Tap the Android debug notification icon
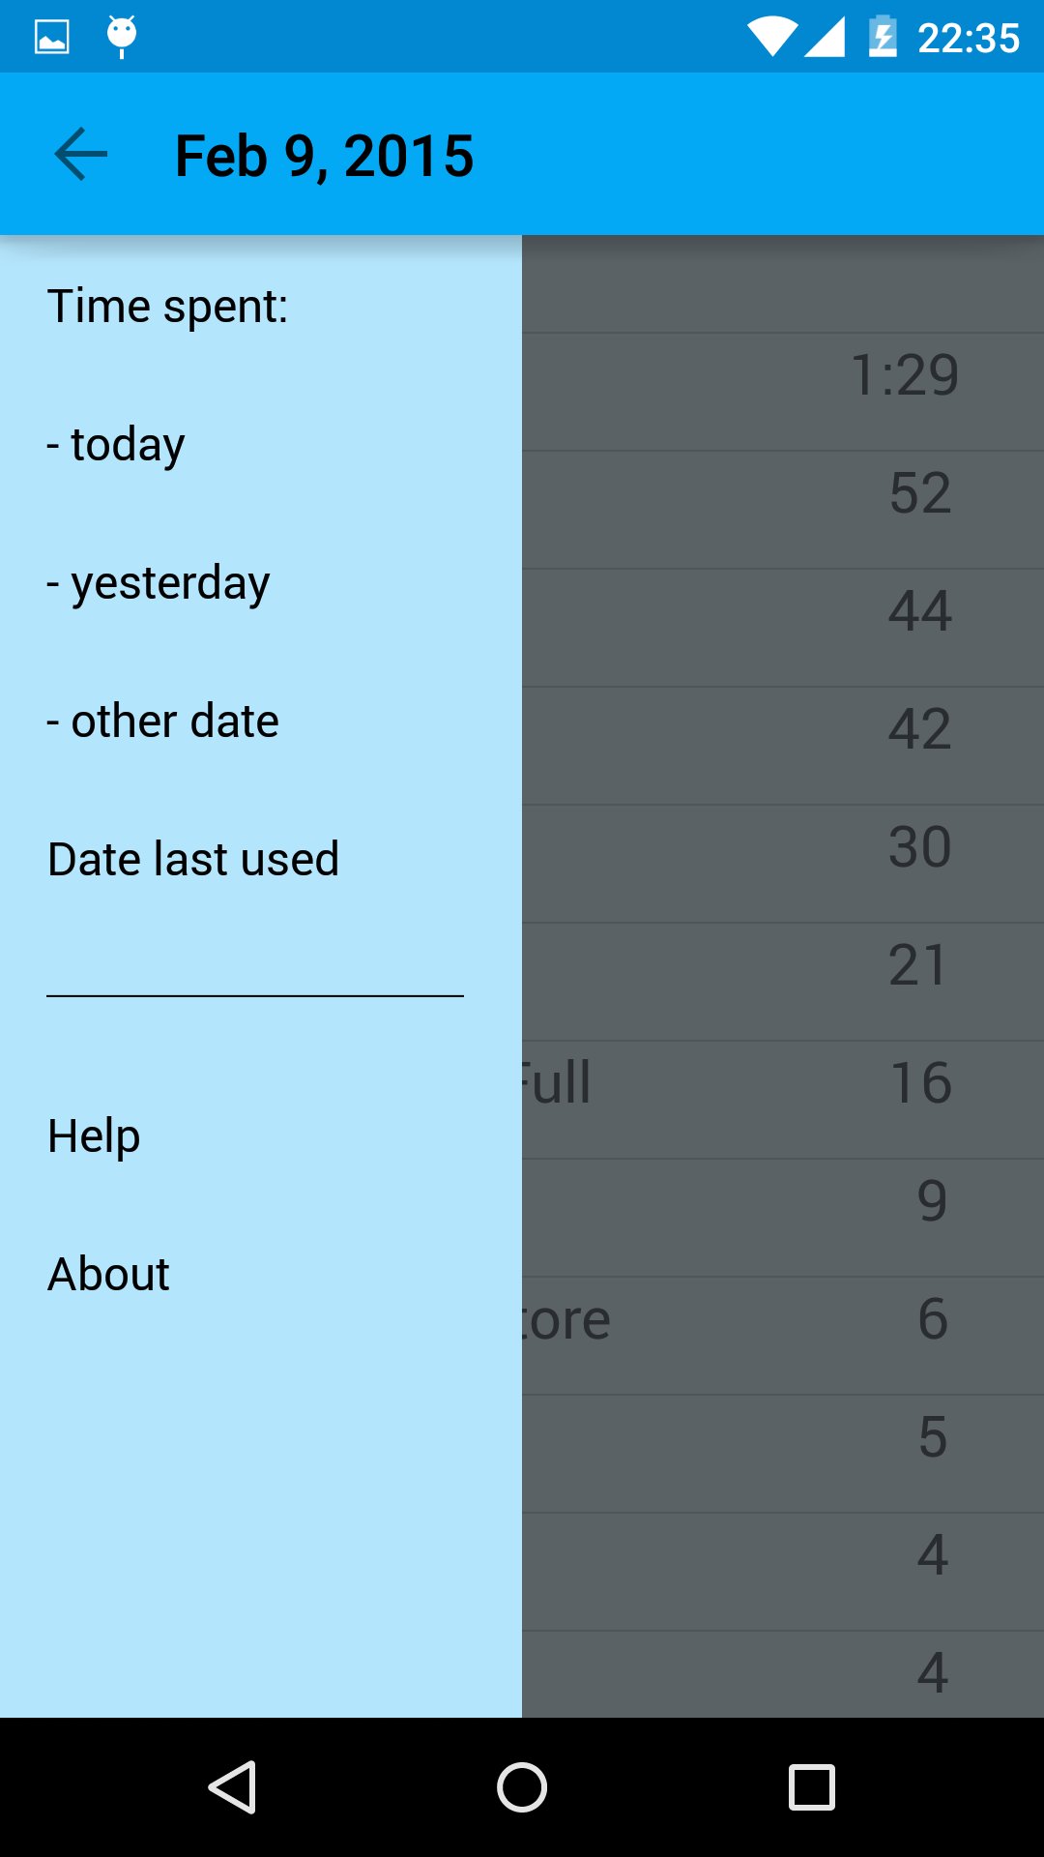Viewport: 1044px width, 1857px height. click(122, 36)
